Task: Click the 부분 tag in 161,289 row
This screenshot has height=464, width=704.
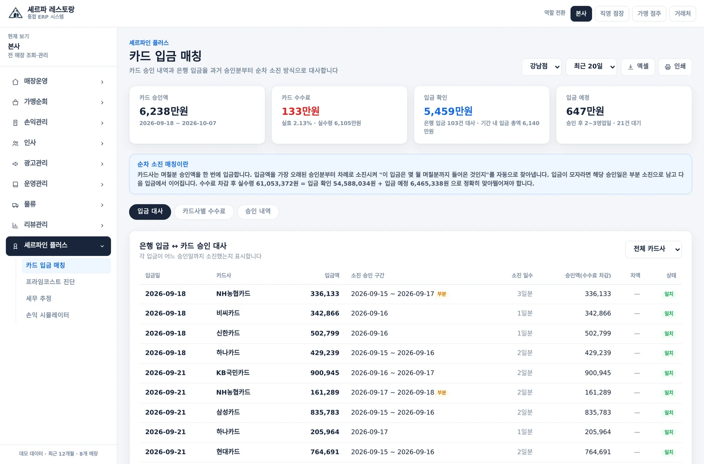Action: point(442,393)
